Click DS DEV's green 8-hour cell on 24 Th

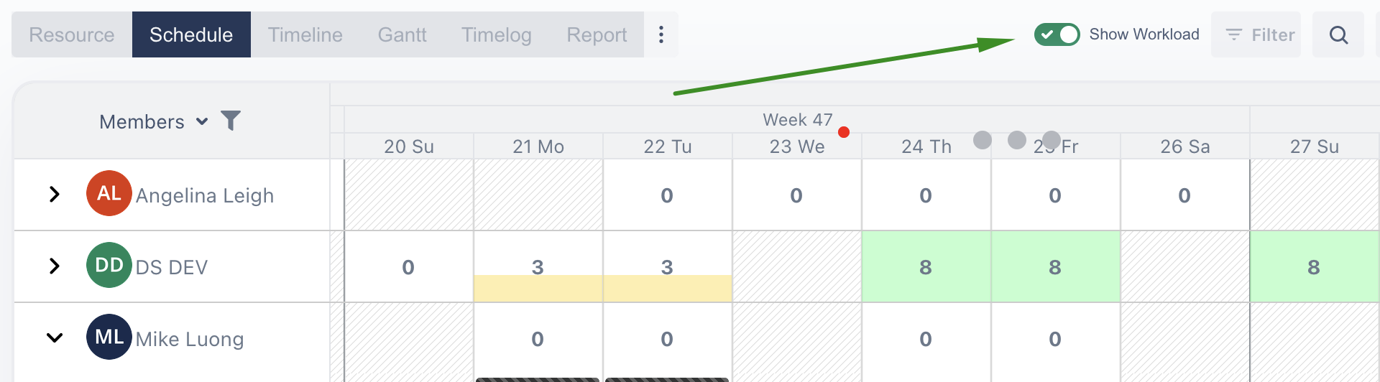coord(926,266)
